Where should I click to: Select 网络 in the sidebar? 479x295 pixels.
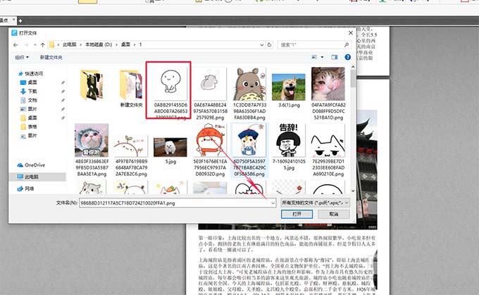click(x=25, y=189)
